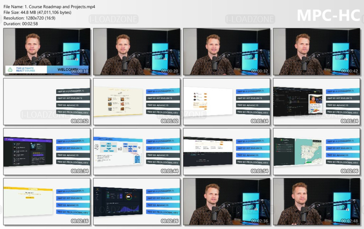Click the WELCOME banner in first frame
364x229 pixels.
coord(68,69)
